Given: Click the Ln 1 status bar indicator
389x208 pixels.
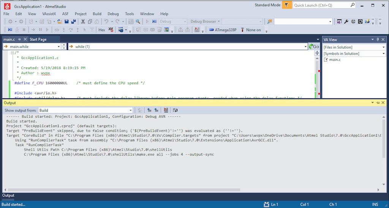Looking at the screenshot, I should [274, 205].
